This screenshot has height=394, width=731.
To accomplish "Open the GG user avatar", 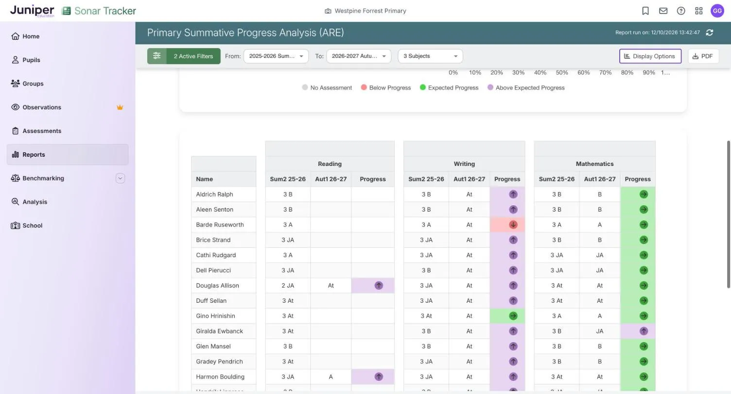I will coord(717,11).
